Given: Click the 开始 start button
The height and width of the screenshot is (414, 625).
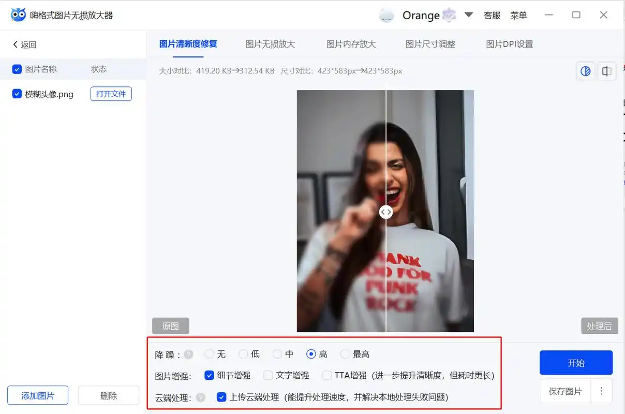Looking at the screenshot, I should click(576, 363).
